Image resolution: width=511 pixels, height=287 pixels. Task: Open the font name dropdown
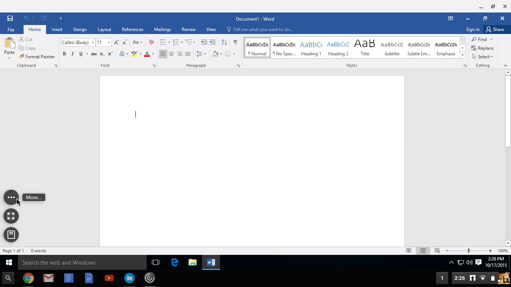coord(93,43)
